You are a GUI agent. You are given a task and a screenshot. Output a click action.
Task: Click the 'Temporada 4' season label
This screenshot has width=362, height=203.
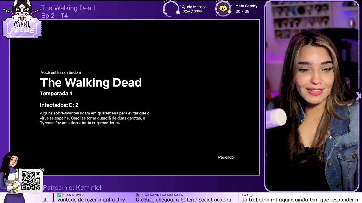point(56,93)
